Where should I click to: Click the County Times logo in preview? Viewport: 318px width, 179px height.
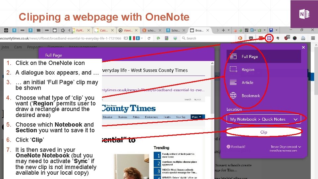[129, 108]
